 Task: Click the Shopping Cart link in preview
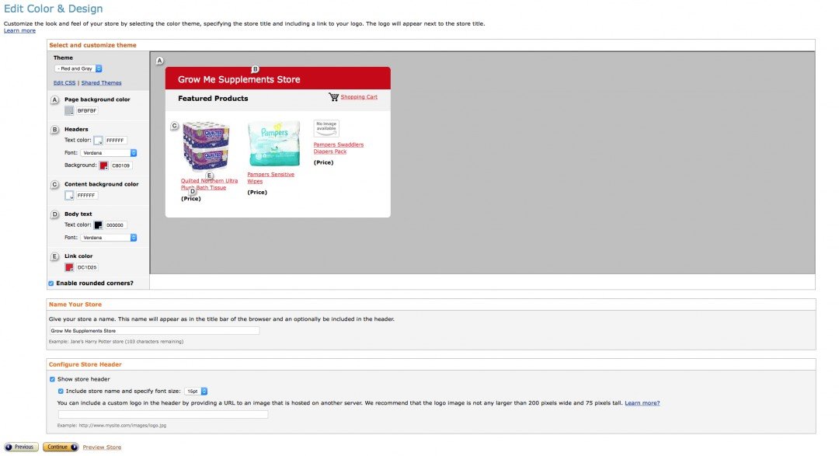click(x=359, y=97)
